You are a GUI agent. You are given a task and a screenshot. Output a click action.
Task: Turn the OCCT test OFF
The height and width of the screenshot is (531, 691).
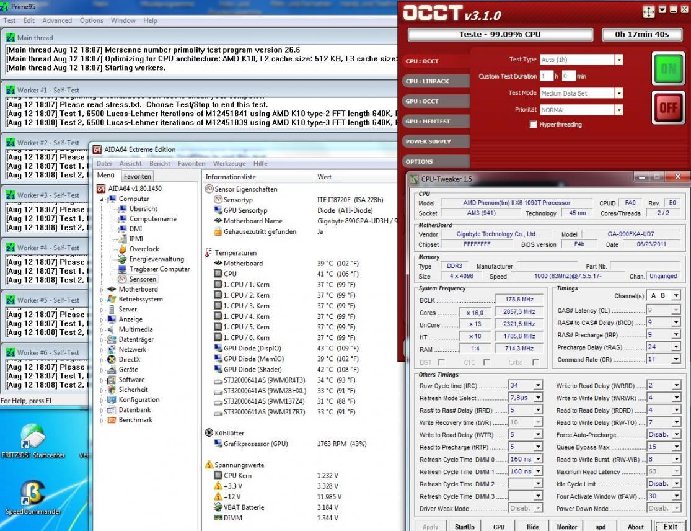668,108
